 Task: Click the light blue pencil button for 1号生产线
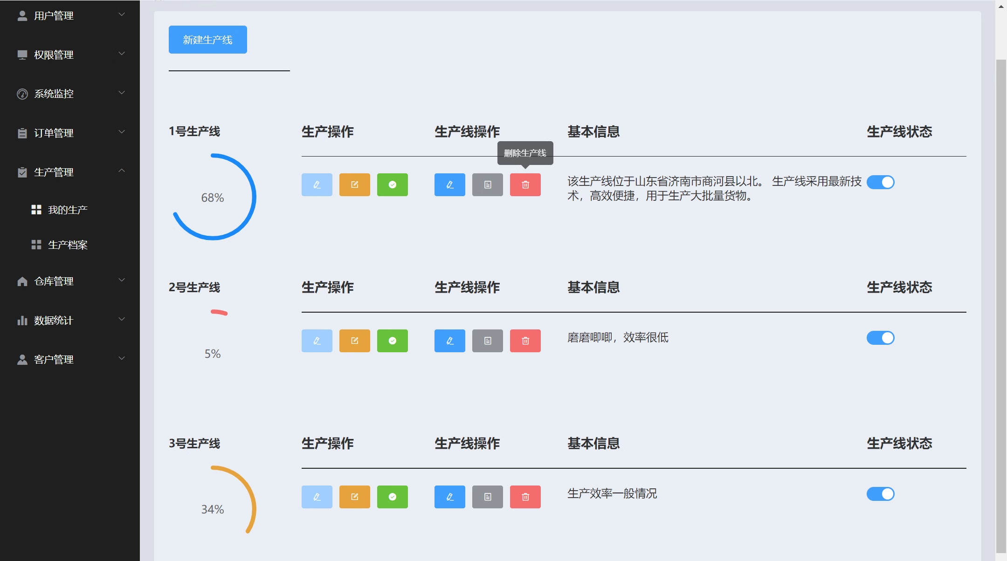tap(317, 185)
